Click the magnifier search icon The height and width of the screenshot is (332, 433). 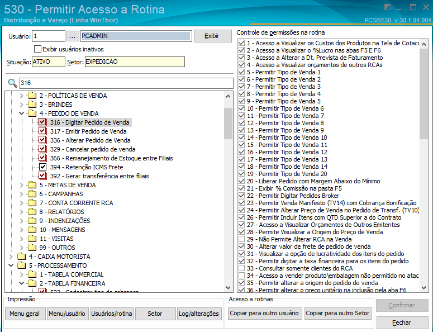pyautogui.click(x=12, y=83)
